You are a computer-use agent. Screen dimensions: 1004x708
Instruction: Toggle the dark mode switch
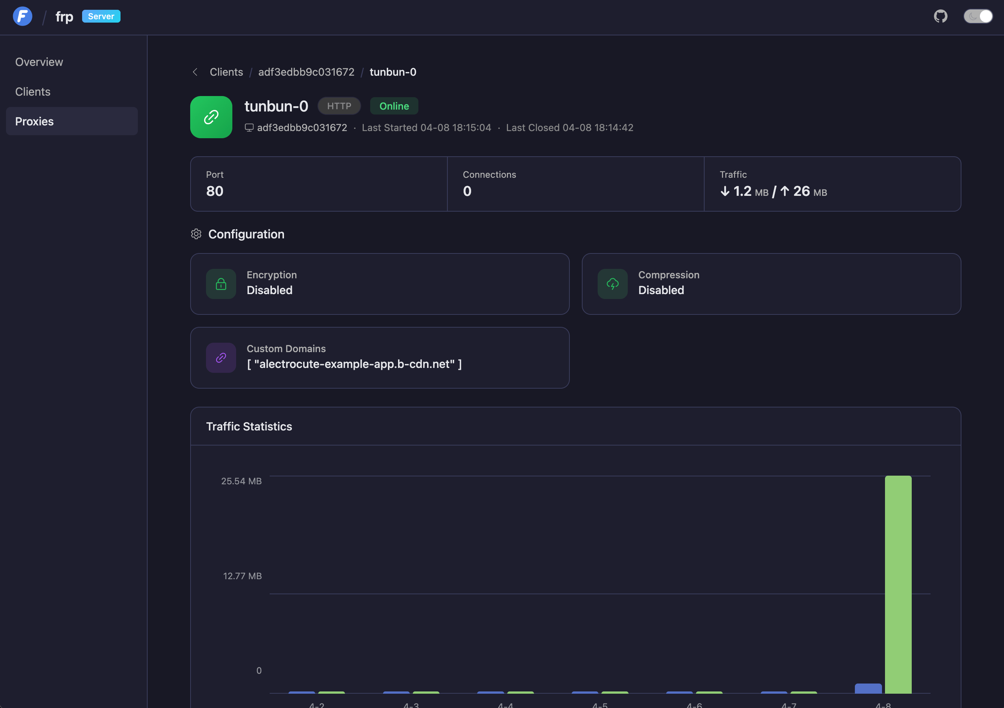coord(978,17)
